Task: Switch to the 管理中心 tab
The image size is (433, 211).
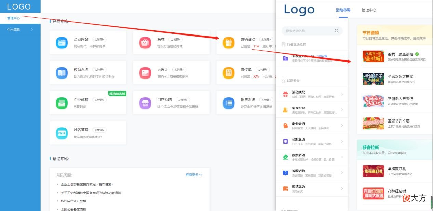Action: coord(369,10)
